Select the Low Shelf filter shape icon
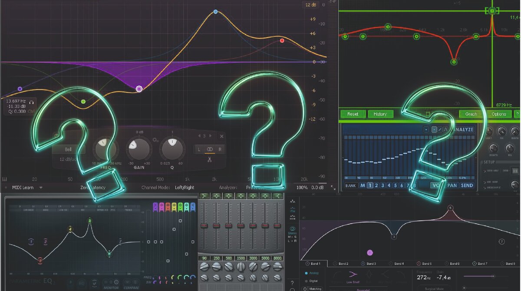 click(x=352, y=274)
